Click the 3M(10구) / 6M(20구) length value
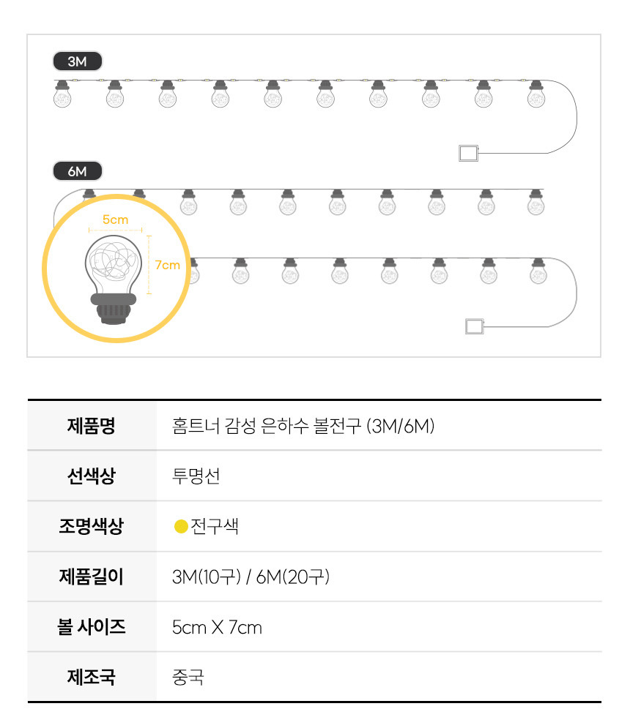630x709 pixels. pos(251,577)
